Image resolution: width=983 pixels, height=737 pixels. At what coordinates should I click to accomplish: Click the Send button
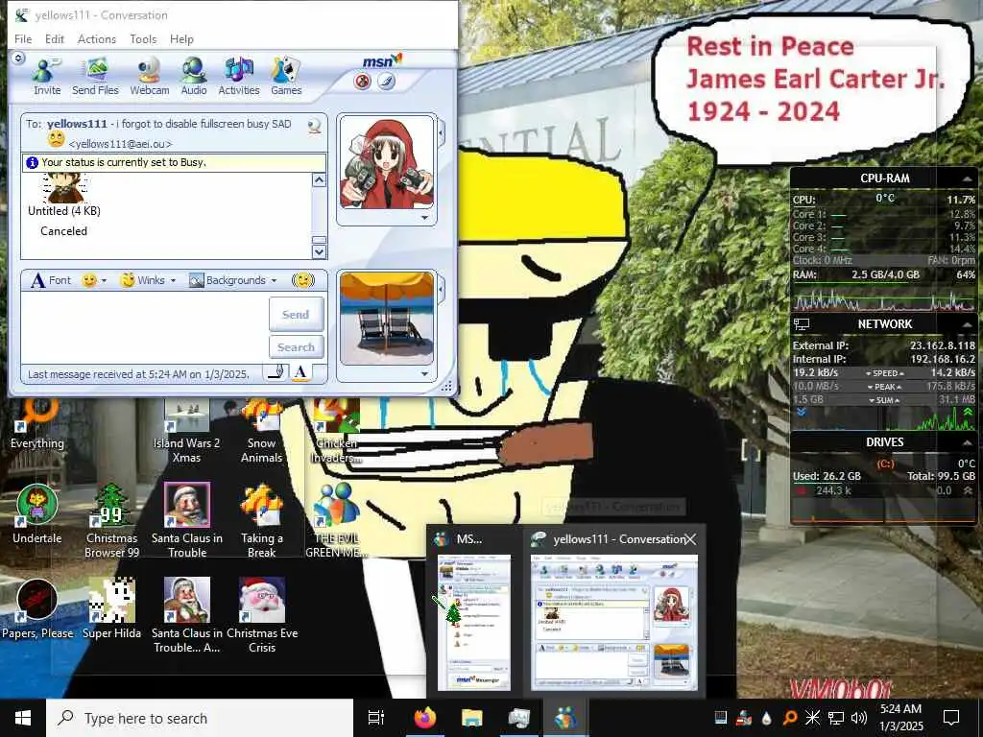(x=296, y=314)
